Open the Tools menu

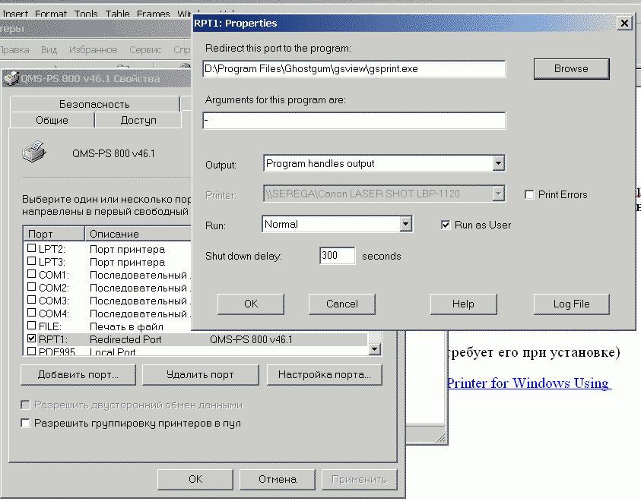[86, 14]
